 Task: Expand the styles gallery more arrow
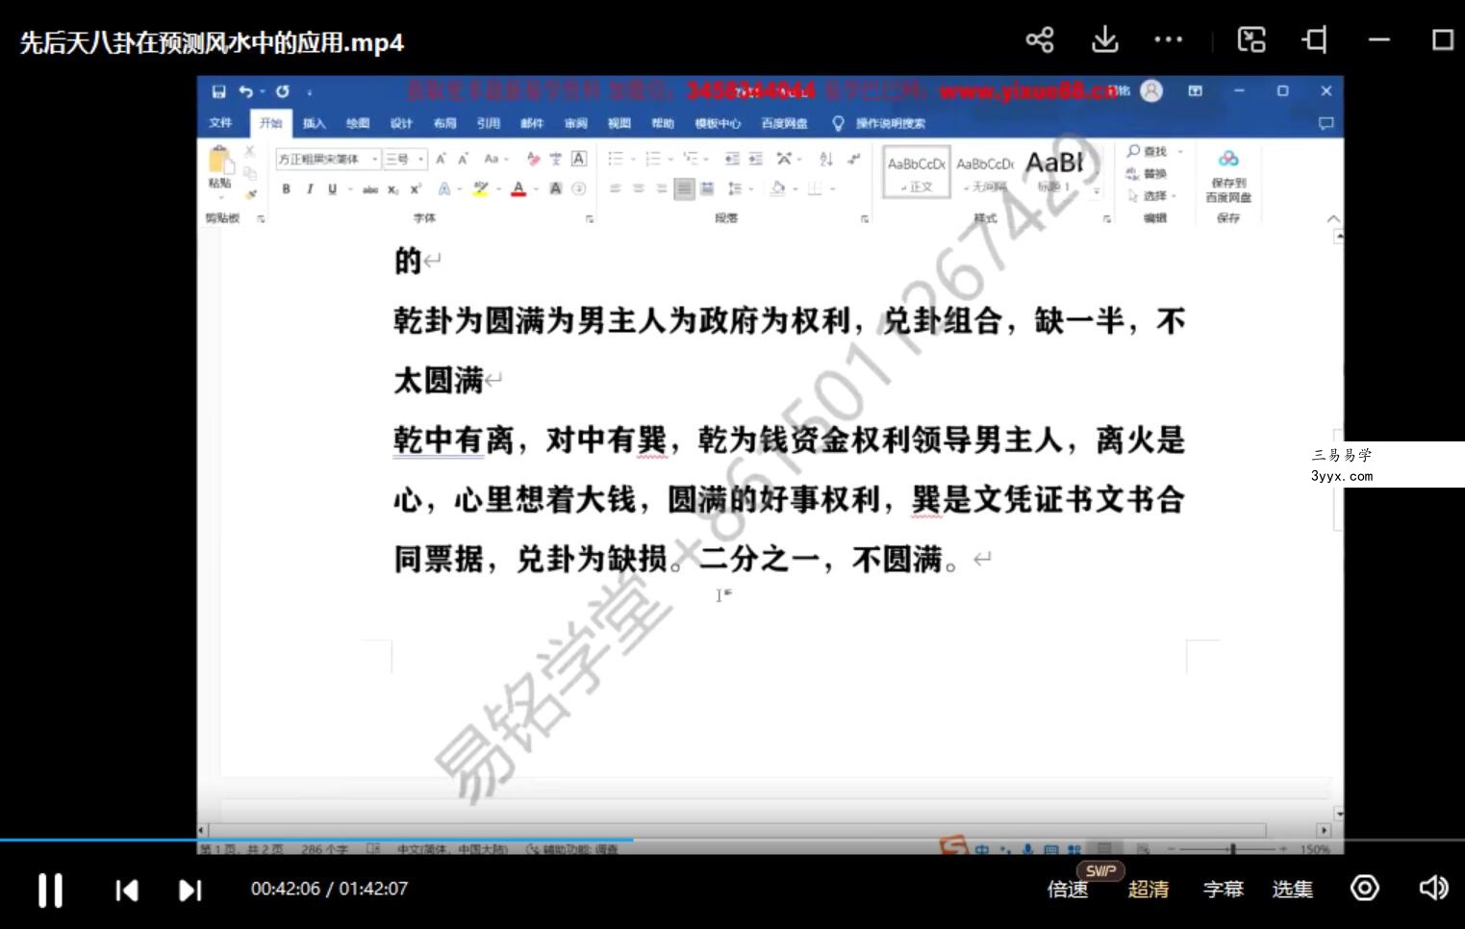[x=1096, y=191]
